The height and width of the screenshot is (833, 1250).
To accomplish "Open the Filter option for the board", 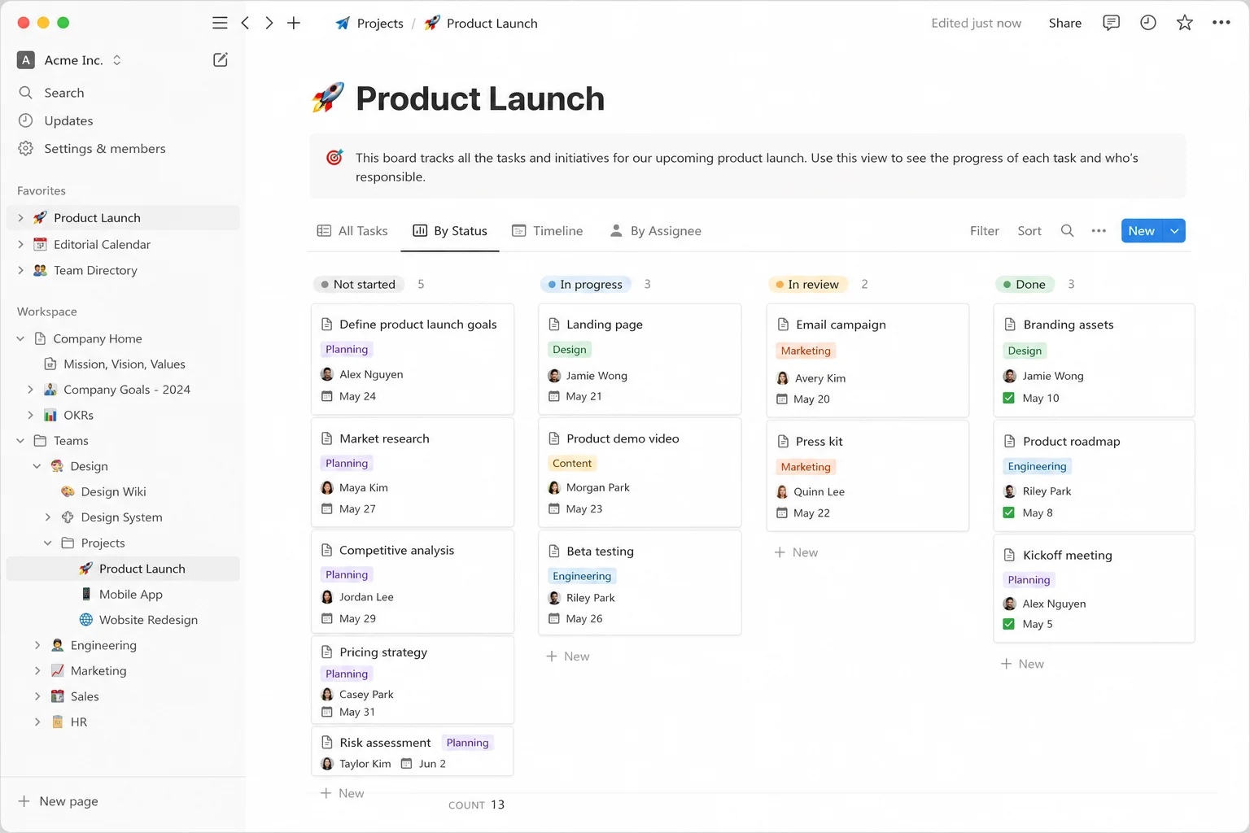I will coord(984,231).
